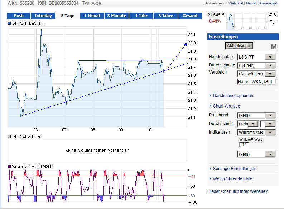Screen dimensions: 284x209
Task: Open the Dieser Chart auf Ihrer Website link
Action: (237, 191)
